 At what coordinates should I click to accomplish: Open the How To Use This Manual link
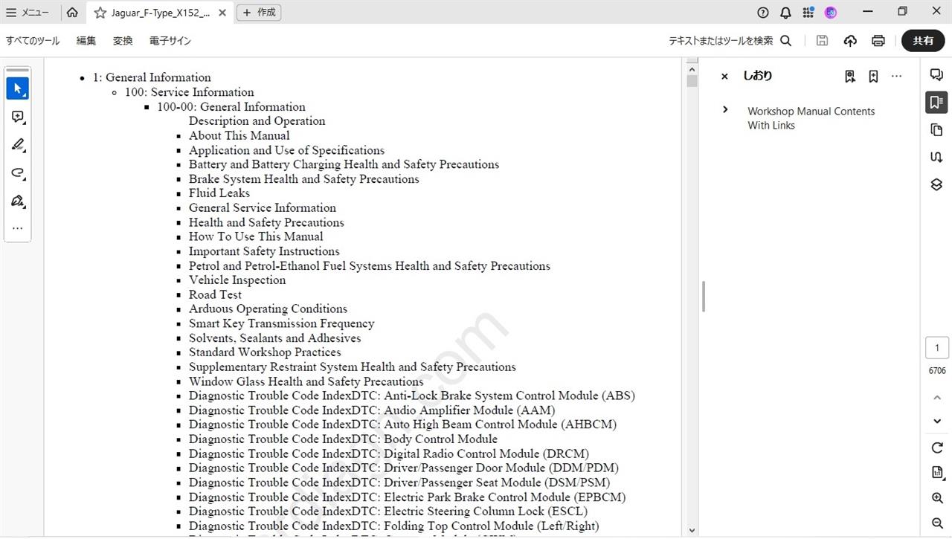coord(255,236)
